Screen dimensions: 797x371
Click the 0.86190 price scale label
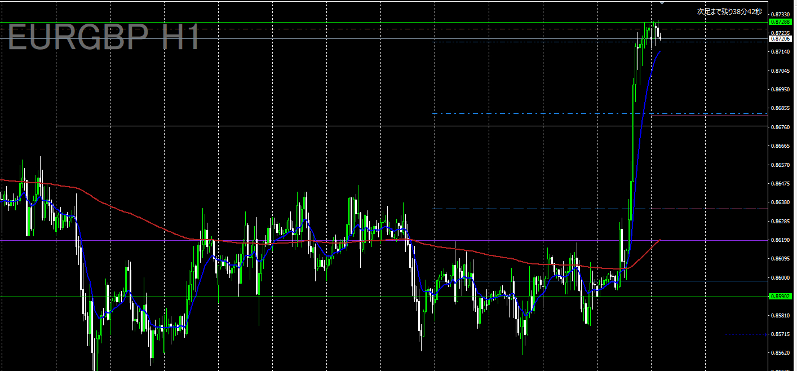781,240
